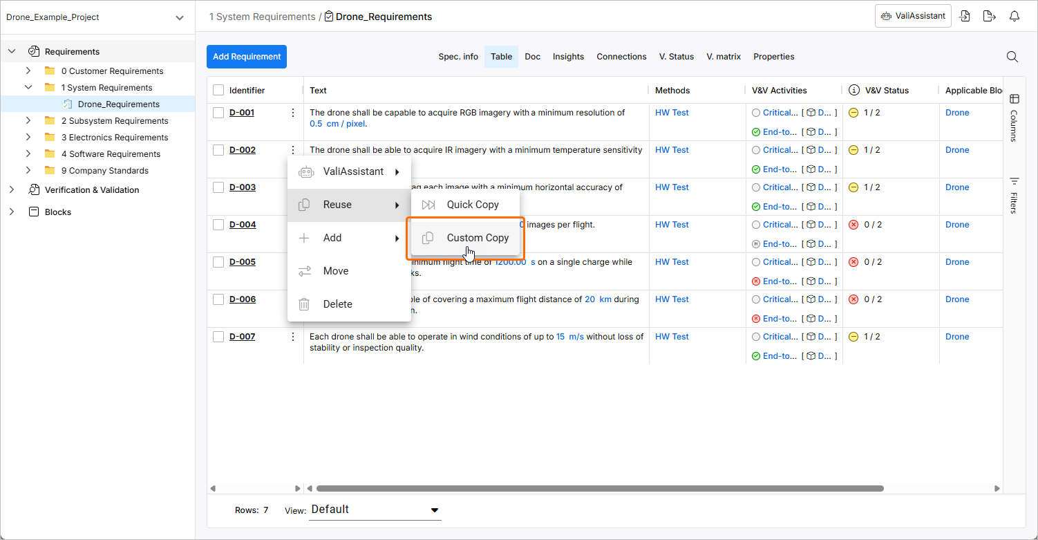The width and height of the screenshot is (1038, 540).
Task: Click the V&V Status info icon
Action: tap(854, 91)
